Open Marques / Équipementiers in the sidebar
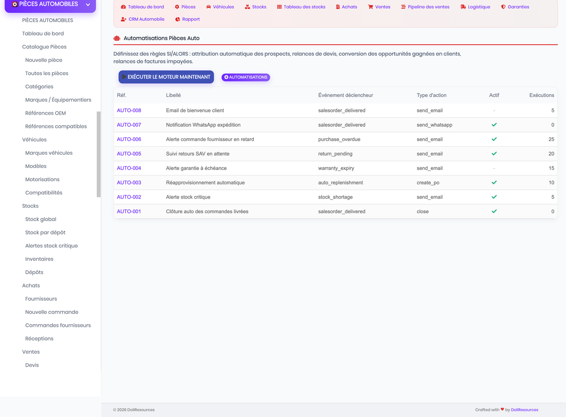Screen dimensions: 566x417 tap(58, 100)
